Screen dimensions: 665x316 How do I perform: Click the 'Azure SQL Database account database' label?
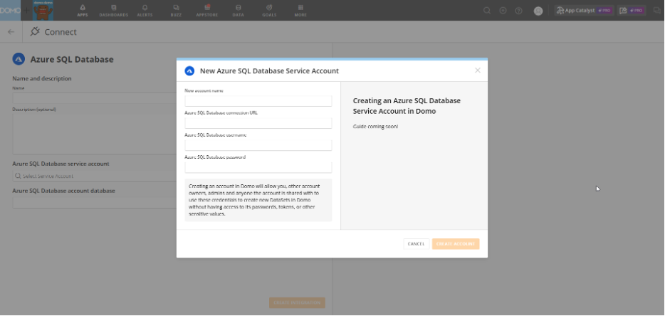tap(63, 191)
